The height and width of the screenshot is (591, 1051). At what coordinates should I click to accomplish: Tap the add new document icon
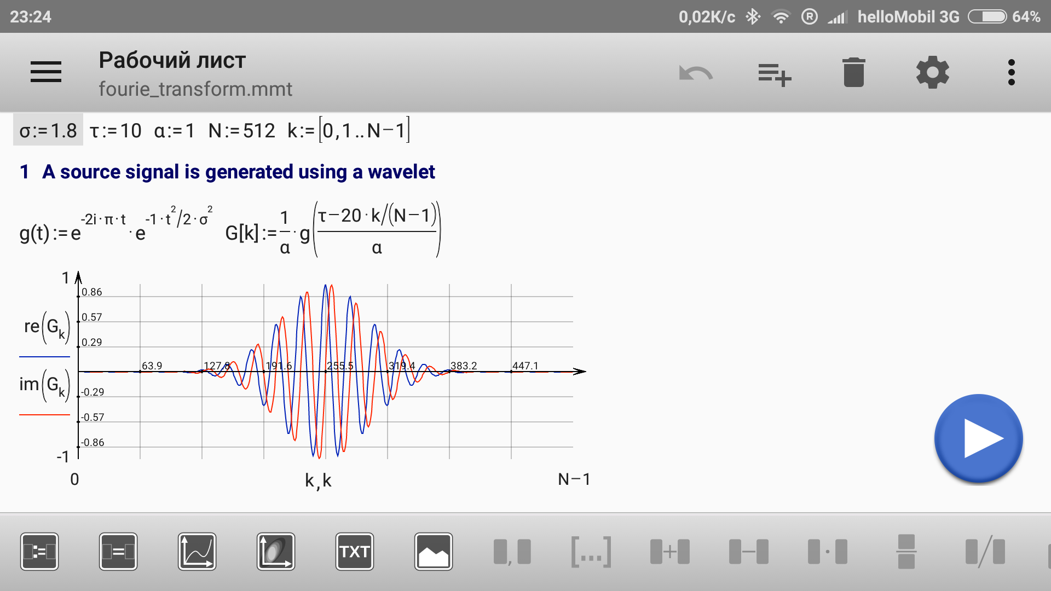[x=775, y=74]
